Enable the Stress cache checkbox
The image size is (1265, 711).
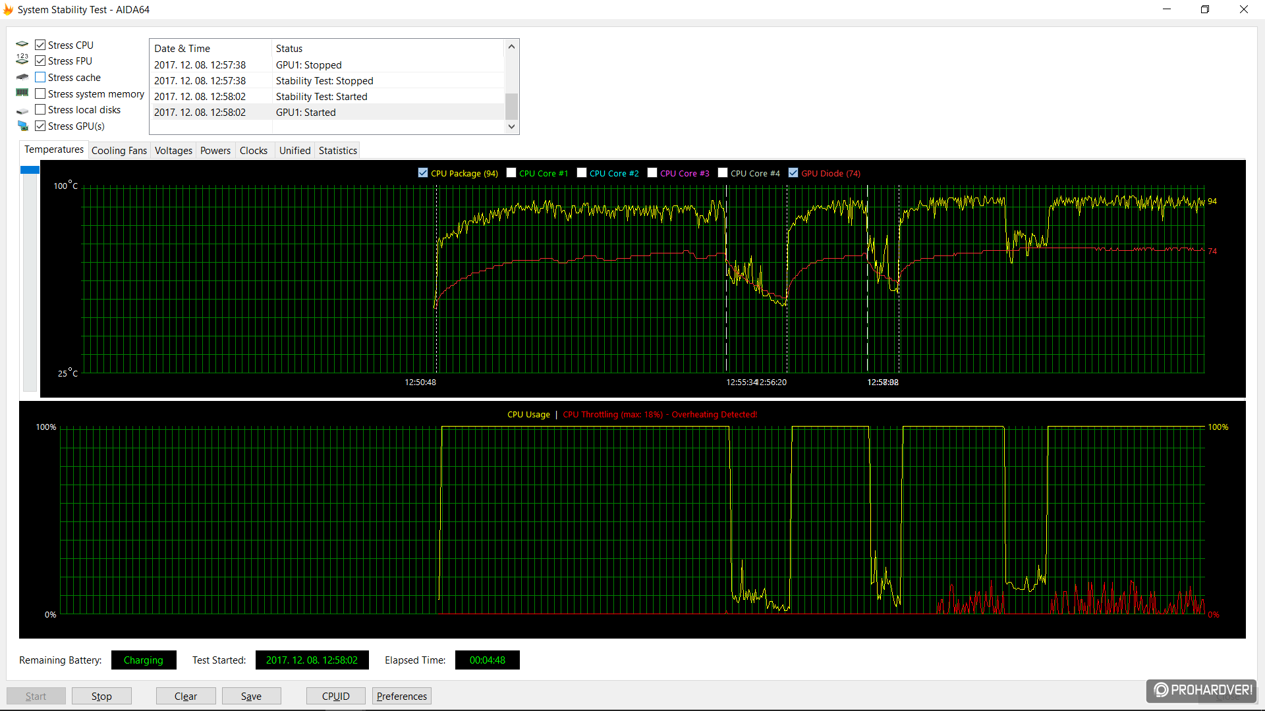40,77
